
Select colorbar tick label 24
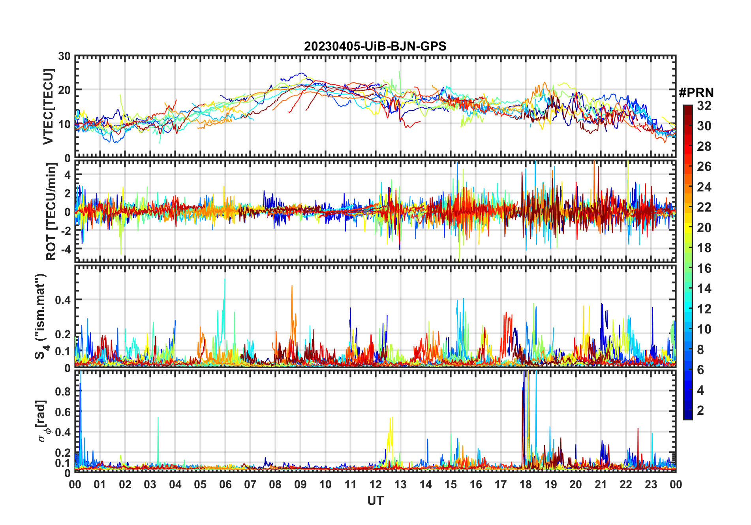coord(704,187)
